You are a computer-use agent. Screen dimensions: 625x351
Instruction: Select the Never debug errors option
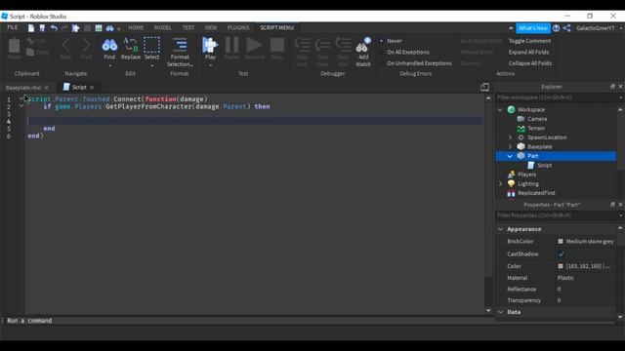(391, 41)
